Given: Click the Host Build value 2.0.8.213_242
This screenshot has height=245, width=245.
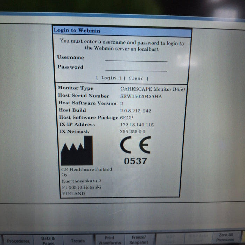Looking at the screenshot, I should click(x=136, y=111).
